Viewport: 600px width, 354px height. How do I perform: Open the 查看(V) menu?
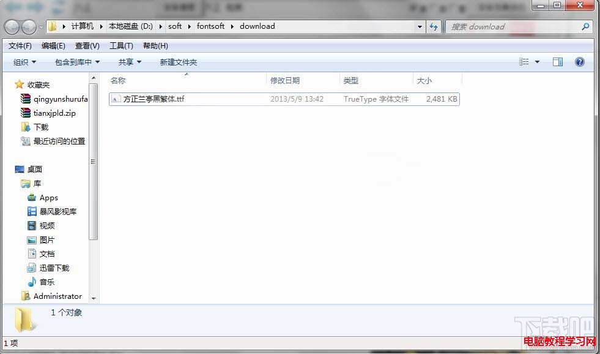coord(87,46)
